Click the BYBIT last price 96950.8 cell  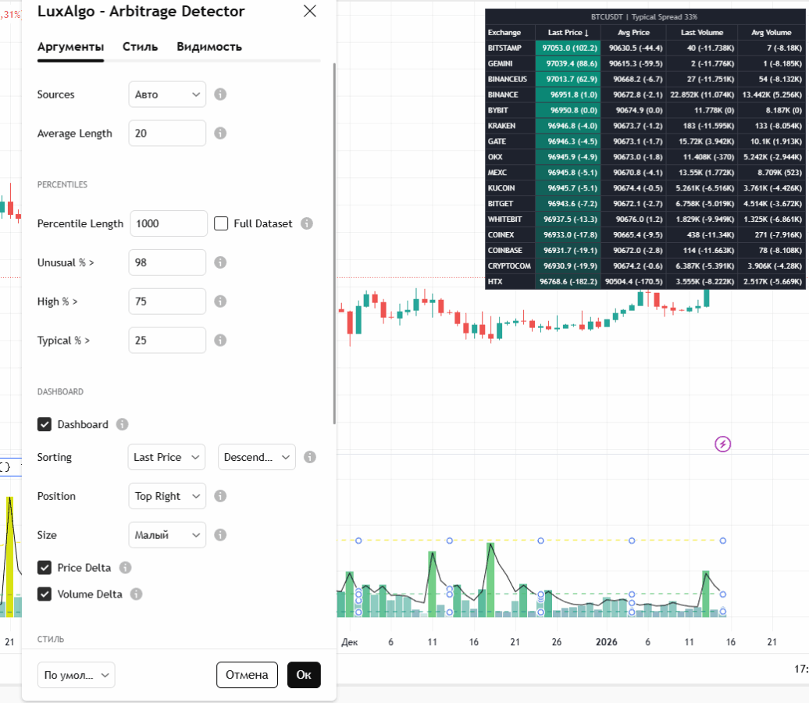pos(568,110)
